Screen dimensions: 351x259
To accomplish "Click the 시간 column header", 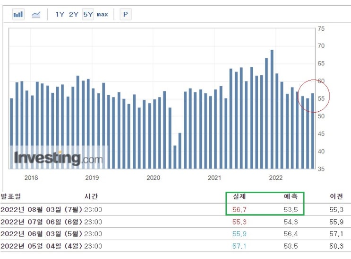I will [91, 196].
